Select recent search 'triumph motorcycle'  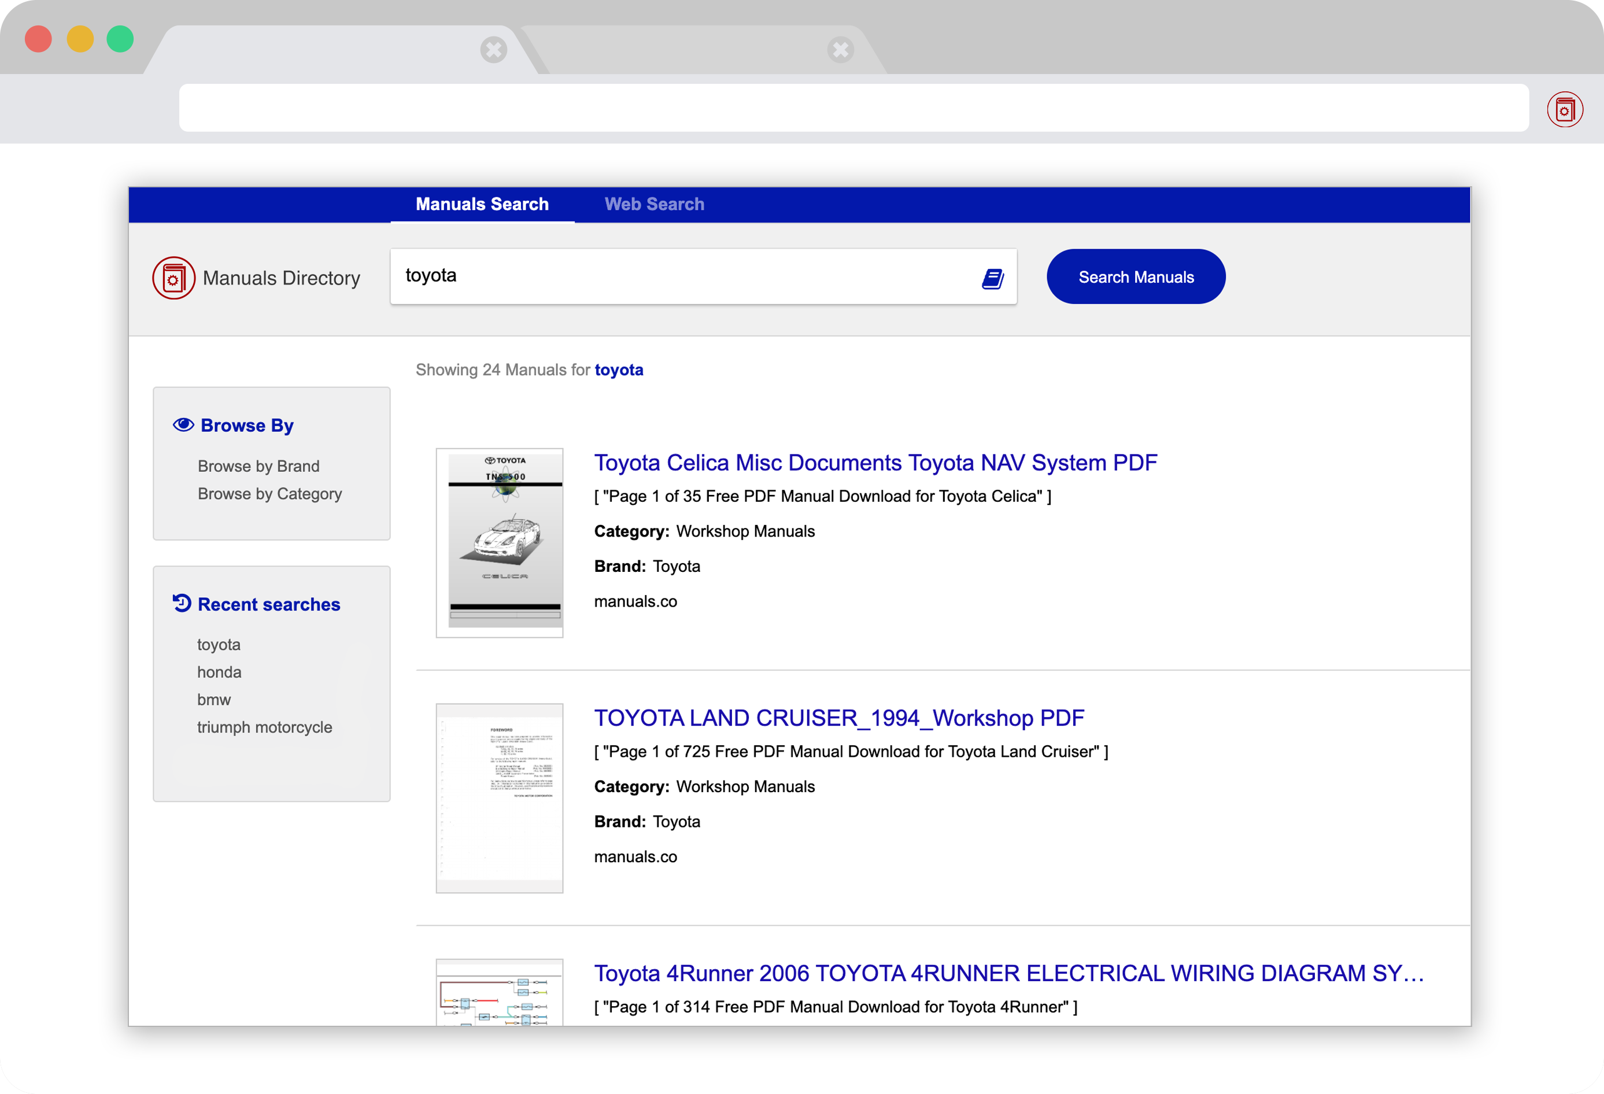(264, 727)
